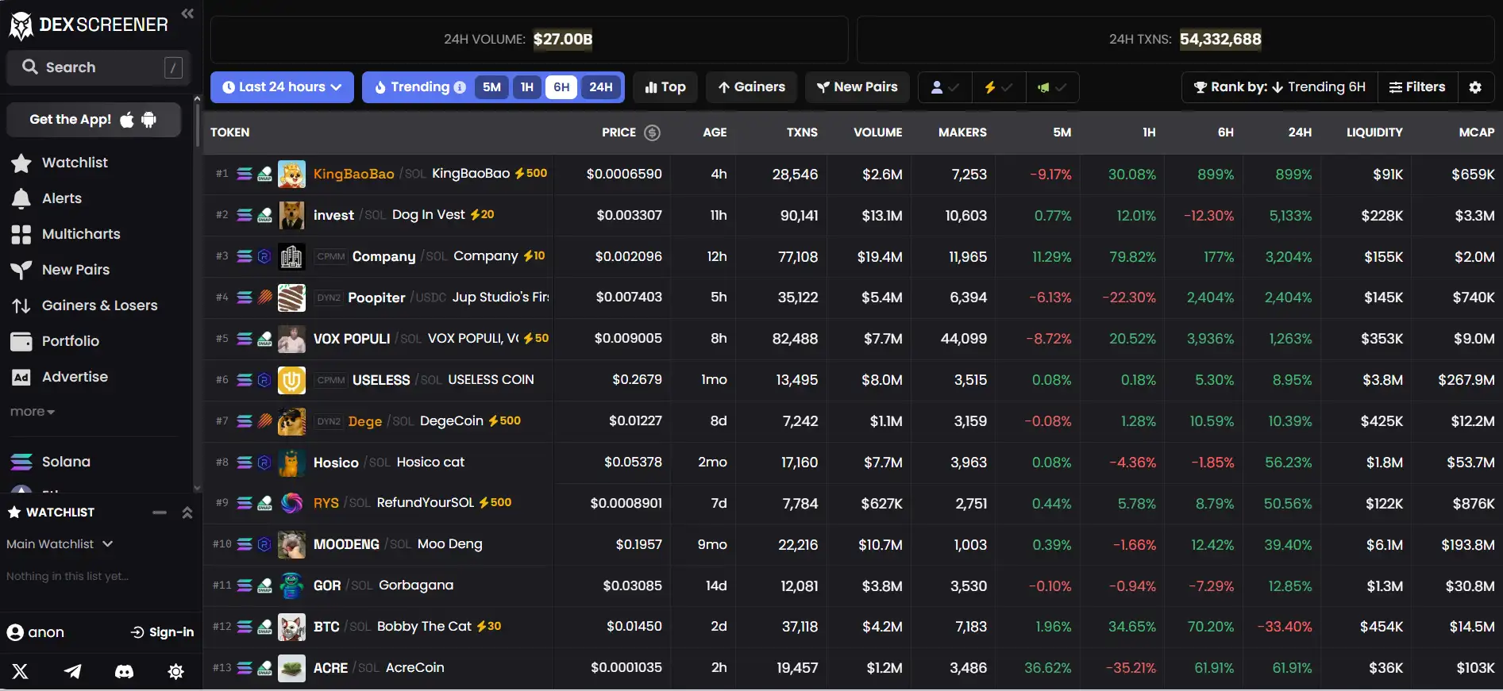Click the Search input field
Viewport: 1503px width, 691px height.
point(95,67)
